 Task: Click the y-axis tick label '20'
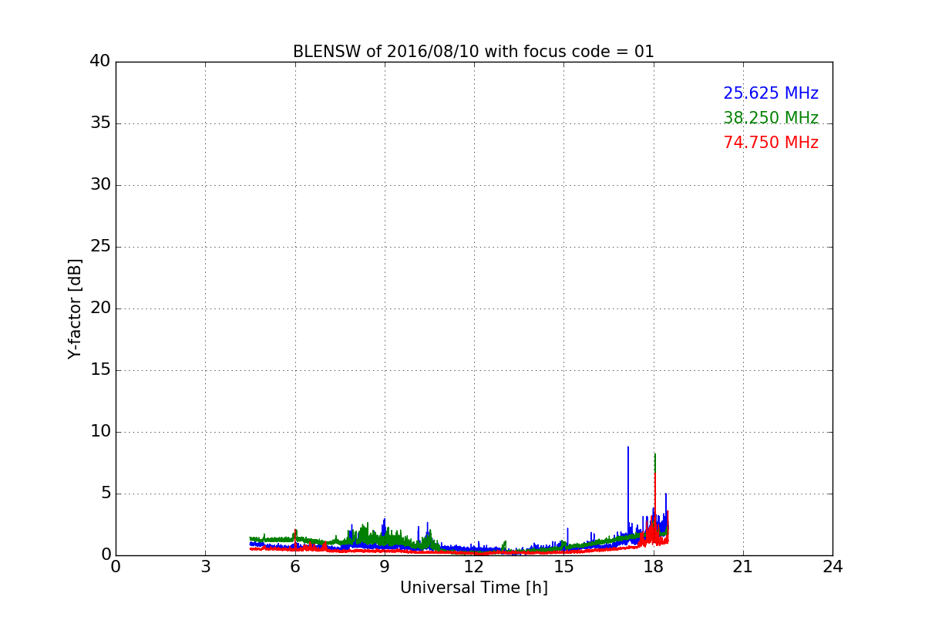100,308
